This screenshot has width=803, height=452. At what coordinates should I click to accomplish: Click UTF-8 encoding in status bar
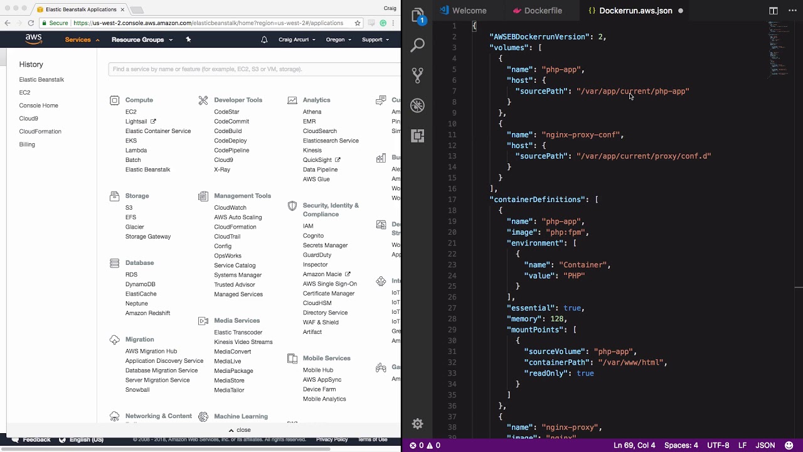point(718,445)
